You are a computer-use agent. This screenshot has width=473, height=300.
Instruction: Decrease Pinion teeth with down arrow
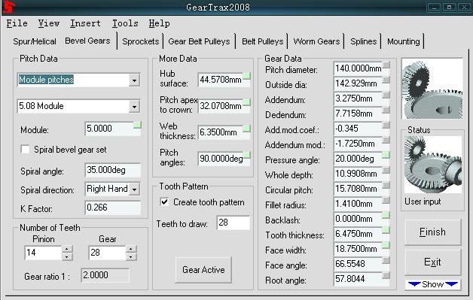pyautogui.click(x=67, y=256)
